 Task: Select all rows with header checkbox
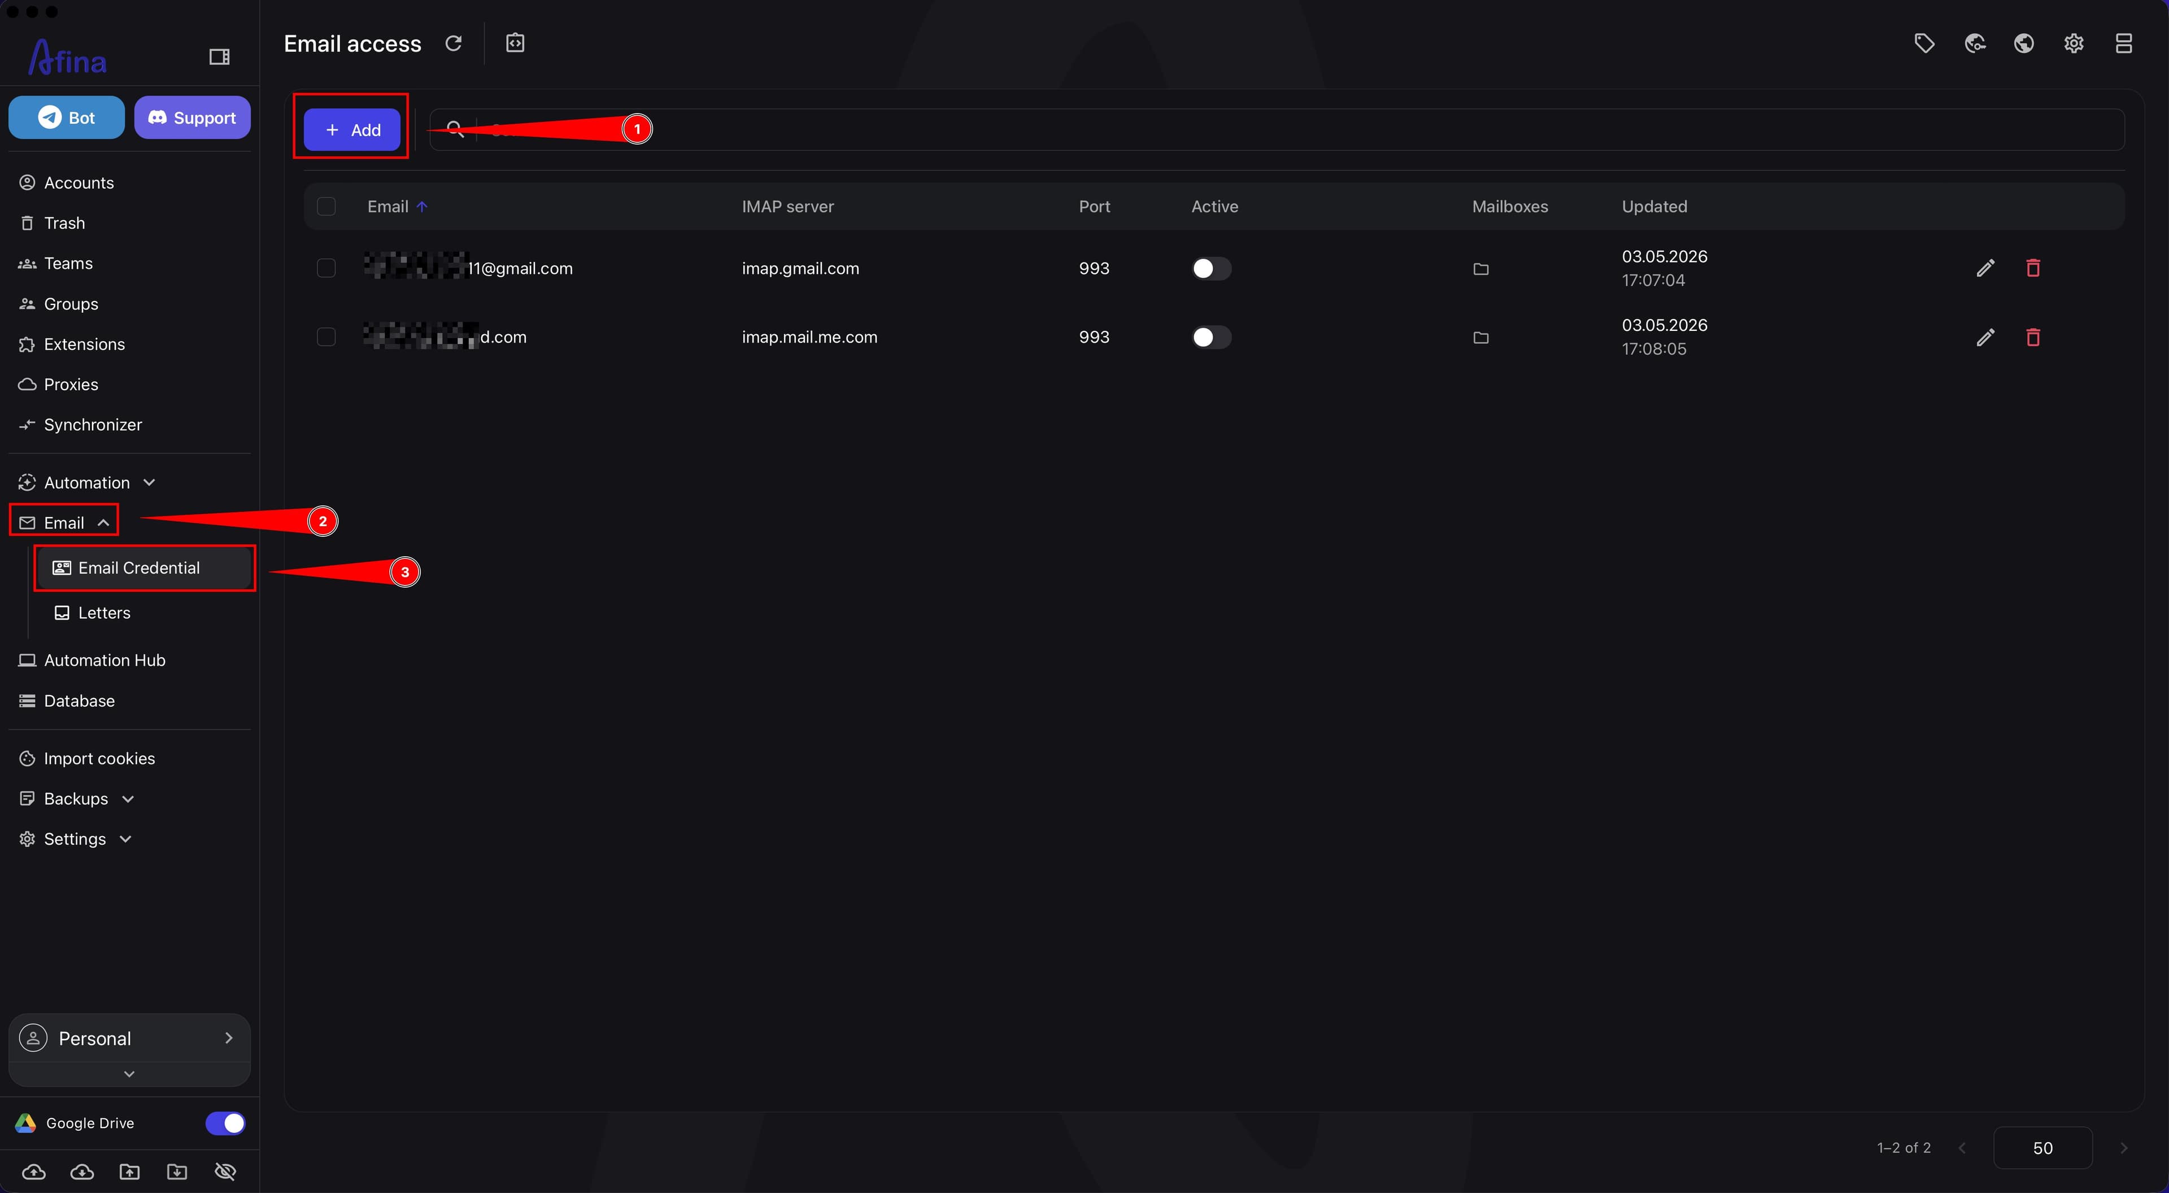point(326,206)
